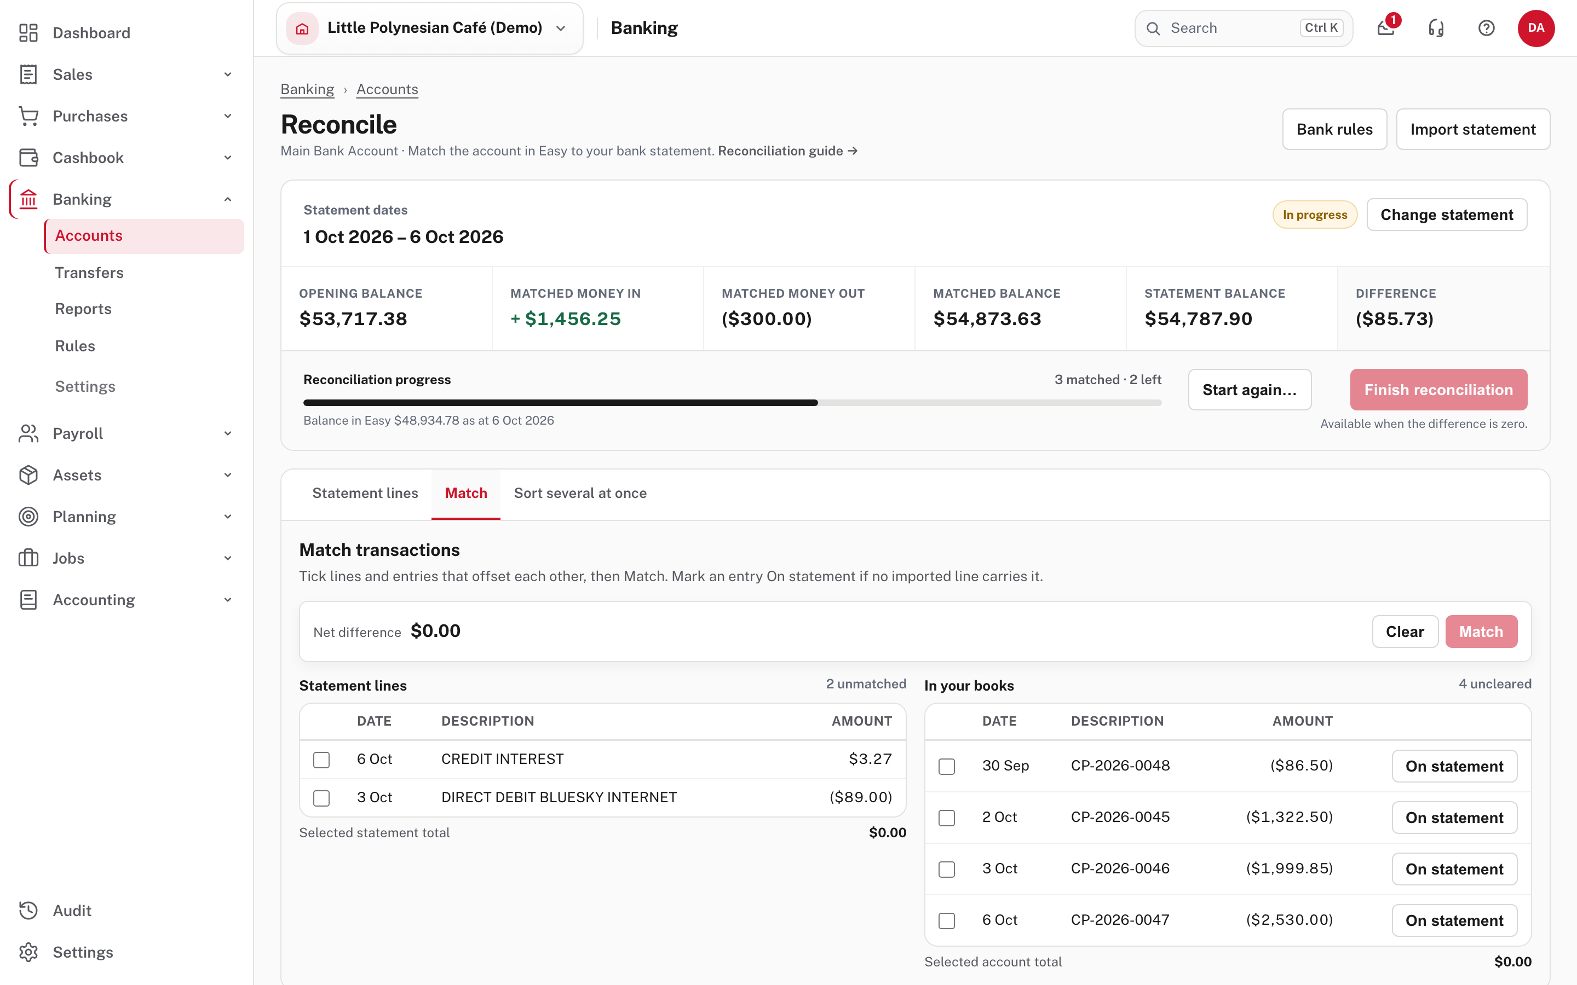Screen dimensions: 1577x985
Task: Click the Start again button
Action: click(1249, 390)
